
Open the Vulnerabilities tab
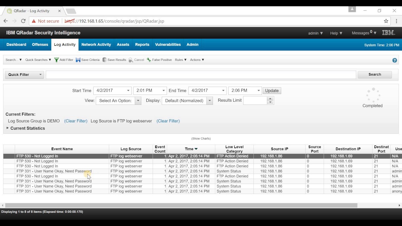[x=168, y=45]
